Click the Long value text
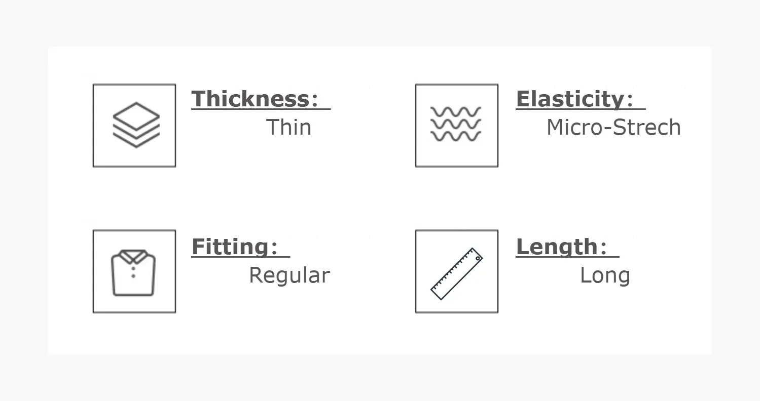The image size is (760, 401). [605, 276]
